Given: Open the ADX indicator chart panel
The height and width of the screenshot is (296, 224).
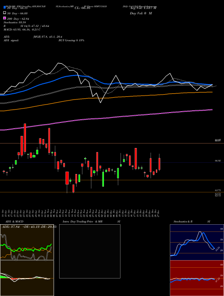Looking at the screenshot, I should [27, 242].
